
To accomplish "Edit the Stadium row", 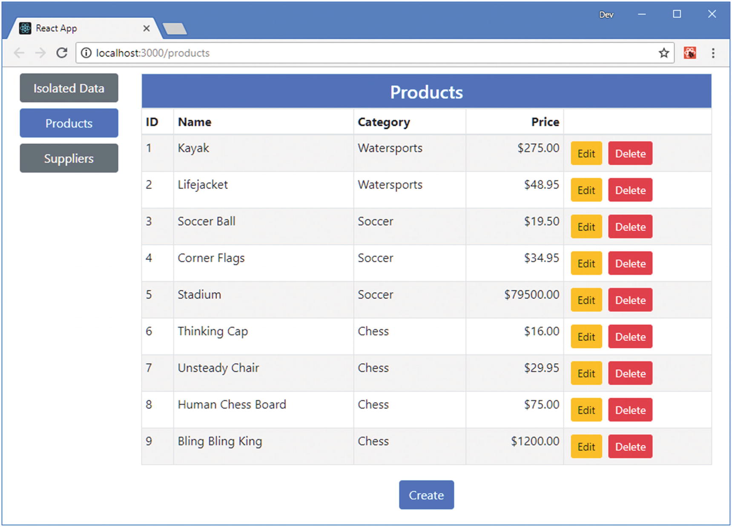I will (x=586, y=300).
